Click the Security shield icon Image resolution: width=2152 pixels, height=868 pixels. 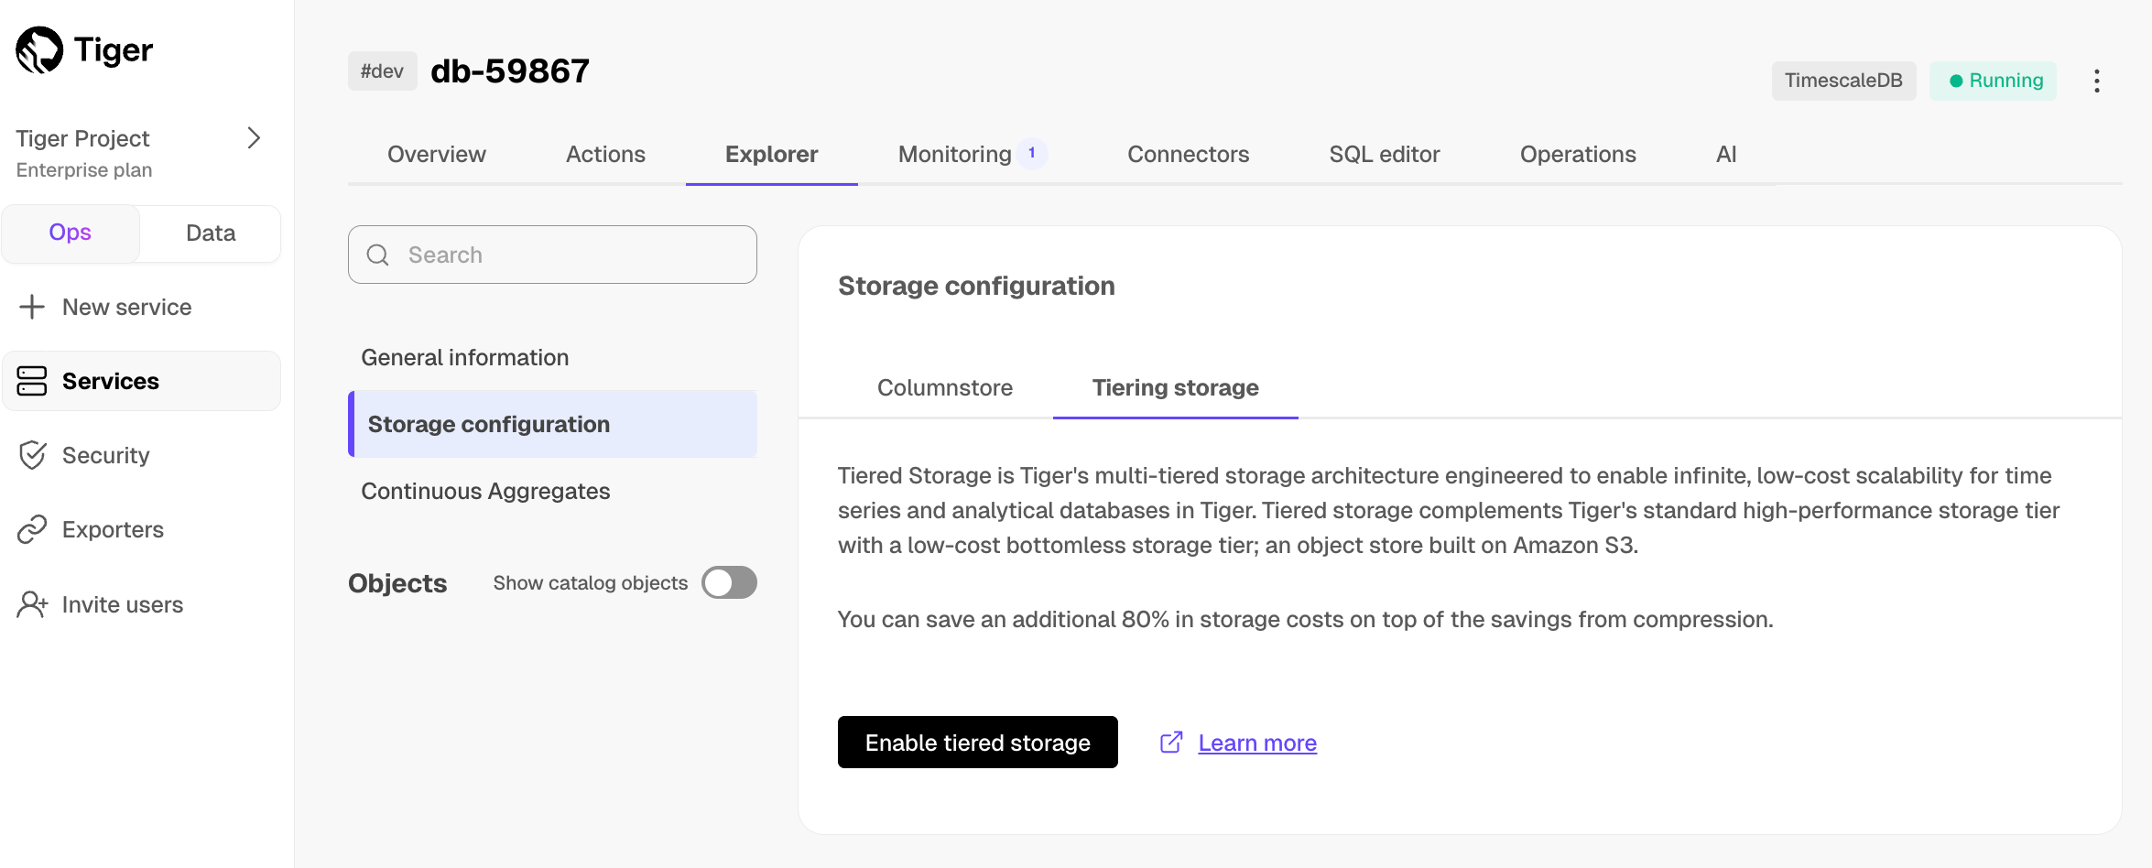click(32, 455)
